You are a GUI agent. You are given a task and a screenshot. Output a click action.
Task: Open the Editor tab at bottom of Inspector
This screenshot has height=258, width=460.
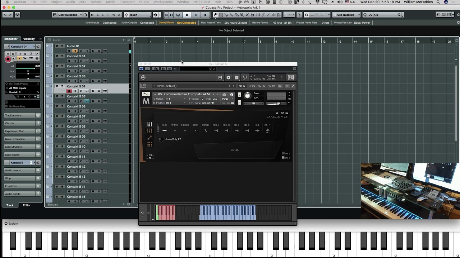pos(27,205)
